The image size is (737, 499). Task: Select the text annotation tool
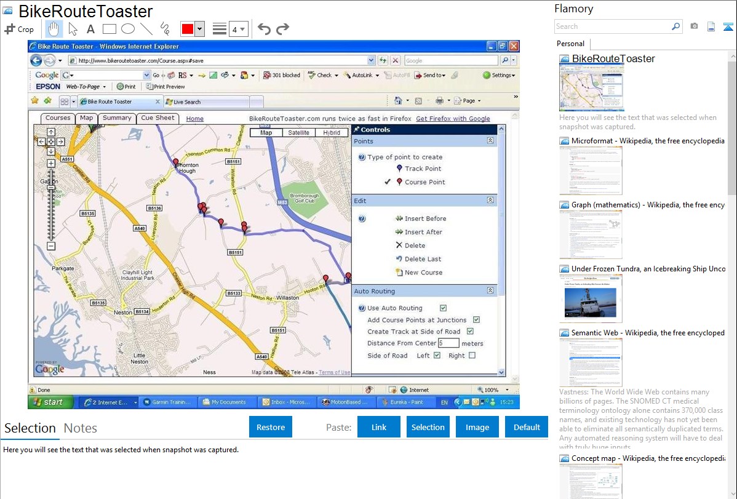pos(90,29)
